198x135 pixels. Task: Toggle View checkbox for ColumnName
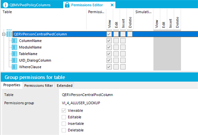(x=109, y=41)
